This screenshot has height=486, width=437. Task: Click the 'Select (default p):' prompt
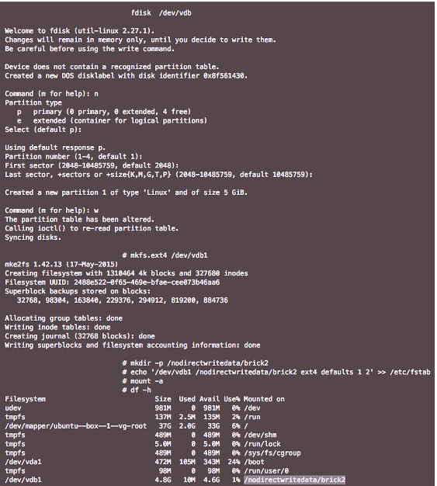[43, 130]
